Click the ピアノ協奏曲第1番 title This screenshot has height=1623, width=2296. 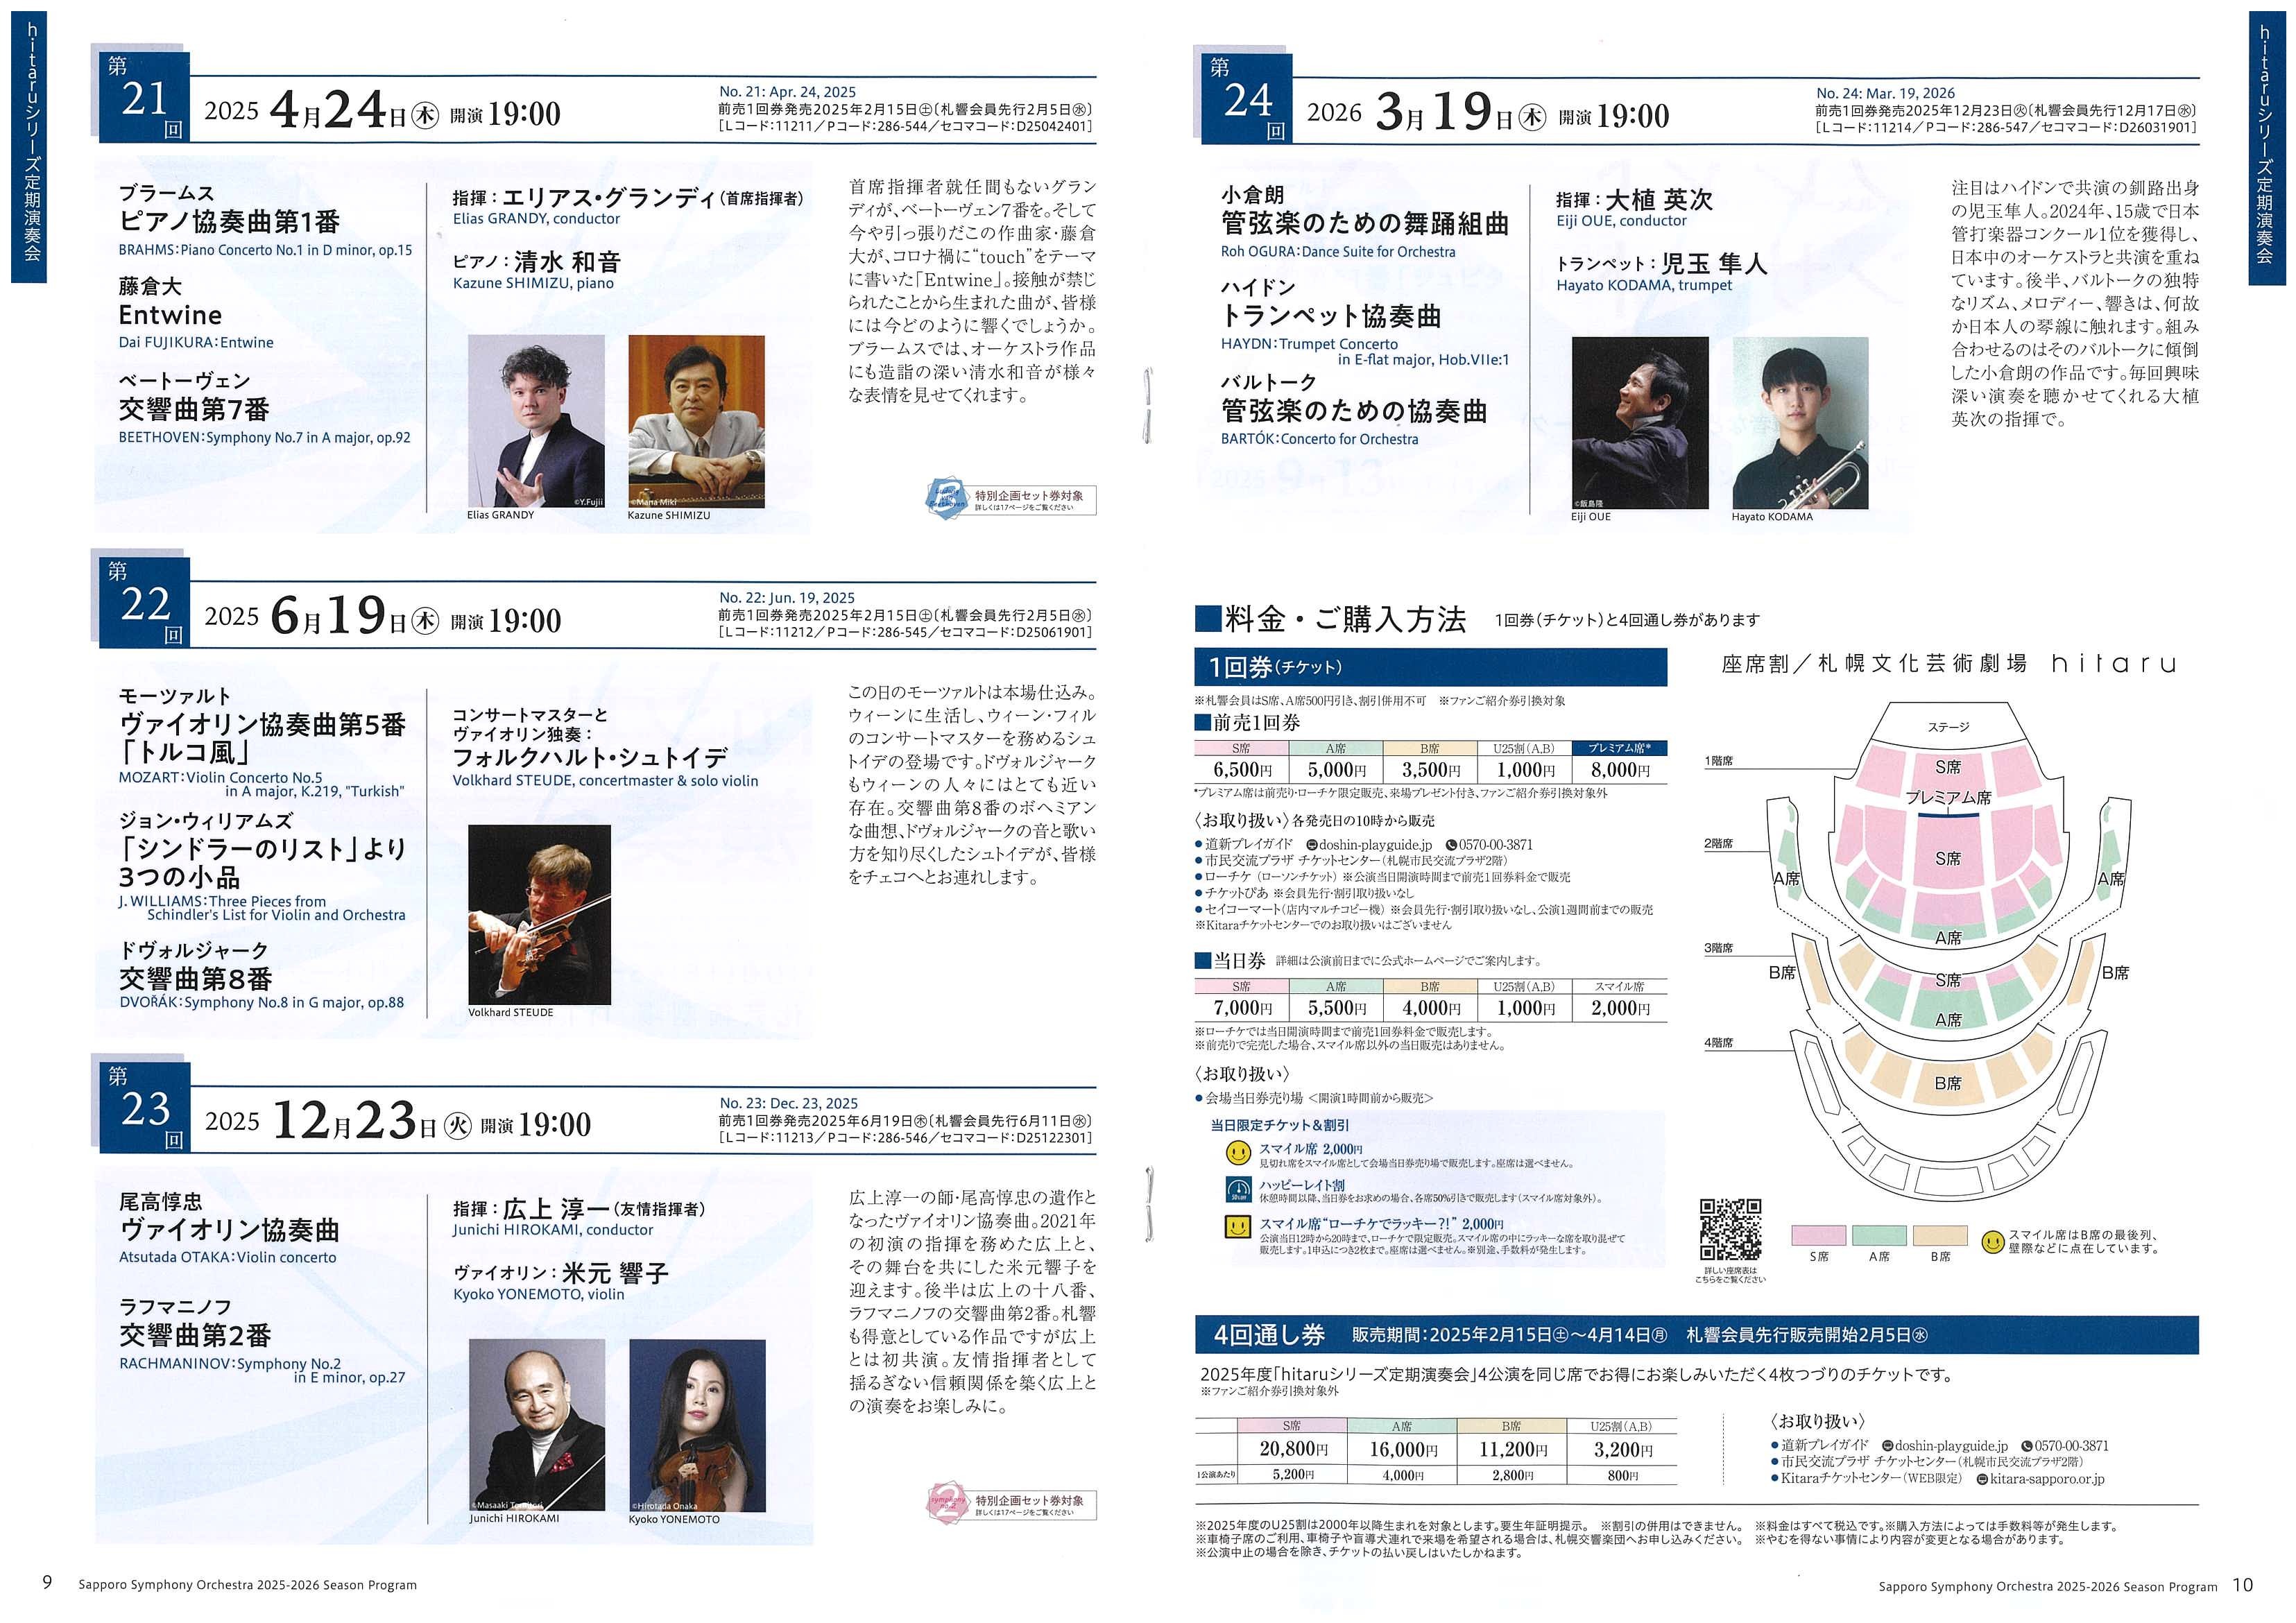pyautogui.click(x=230, y=221)
